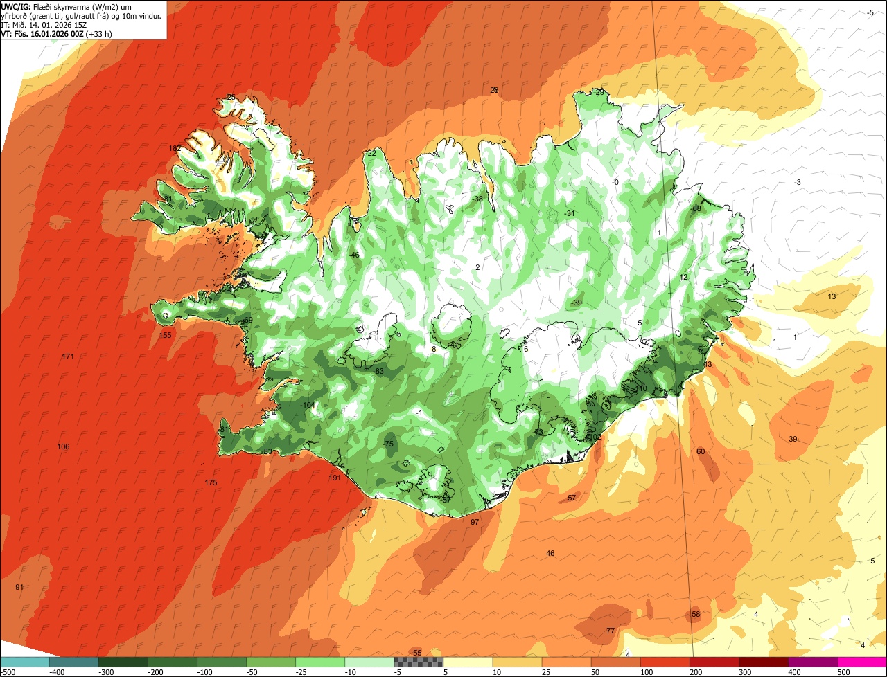Click the map value '6'
This screenshot has height=677, width=887.
[526, 349]
